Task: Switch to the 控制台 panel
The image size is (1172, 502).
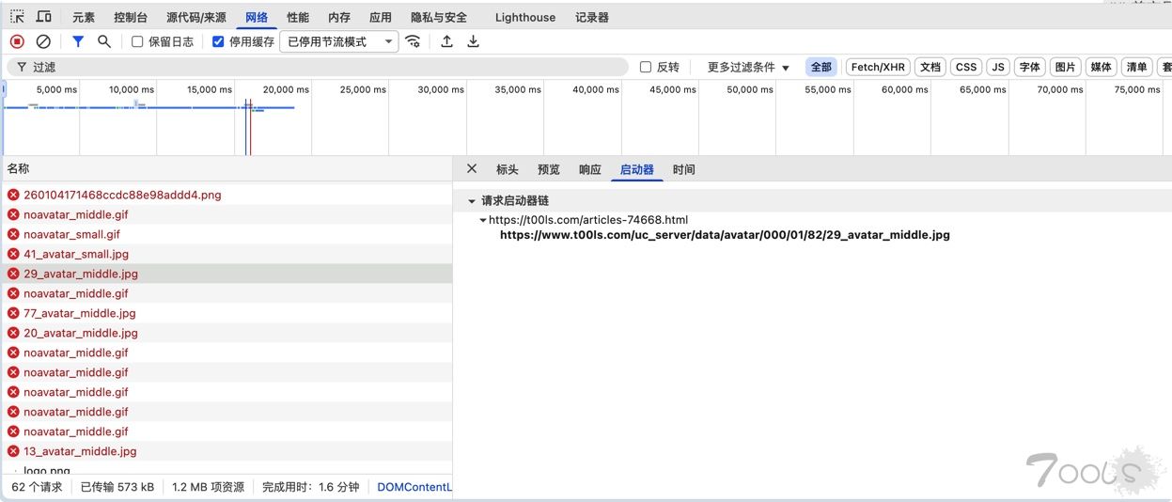Action: 131,17
